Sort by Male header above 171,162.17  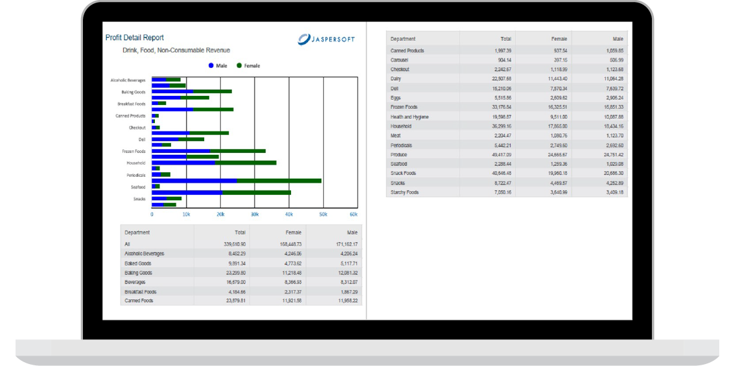tap(353, 233)
